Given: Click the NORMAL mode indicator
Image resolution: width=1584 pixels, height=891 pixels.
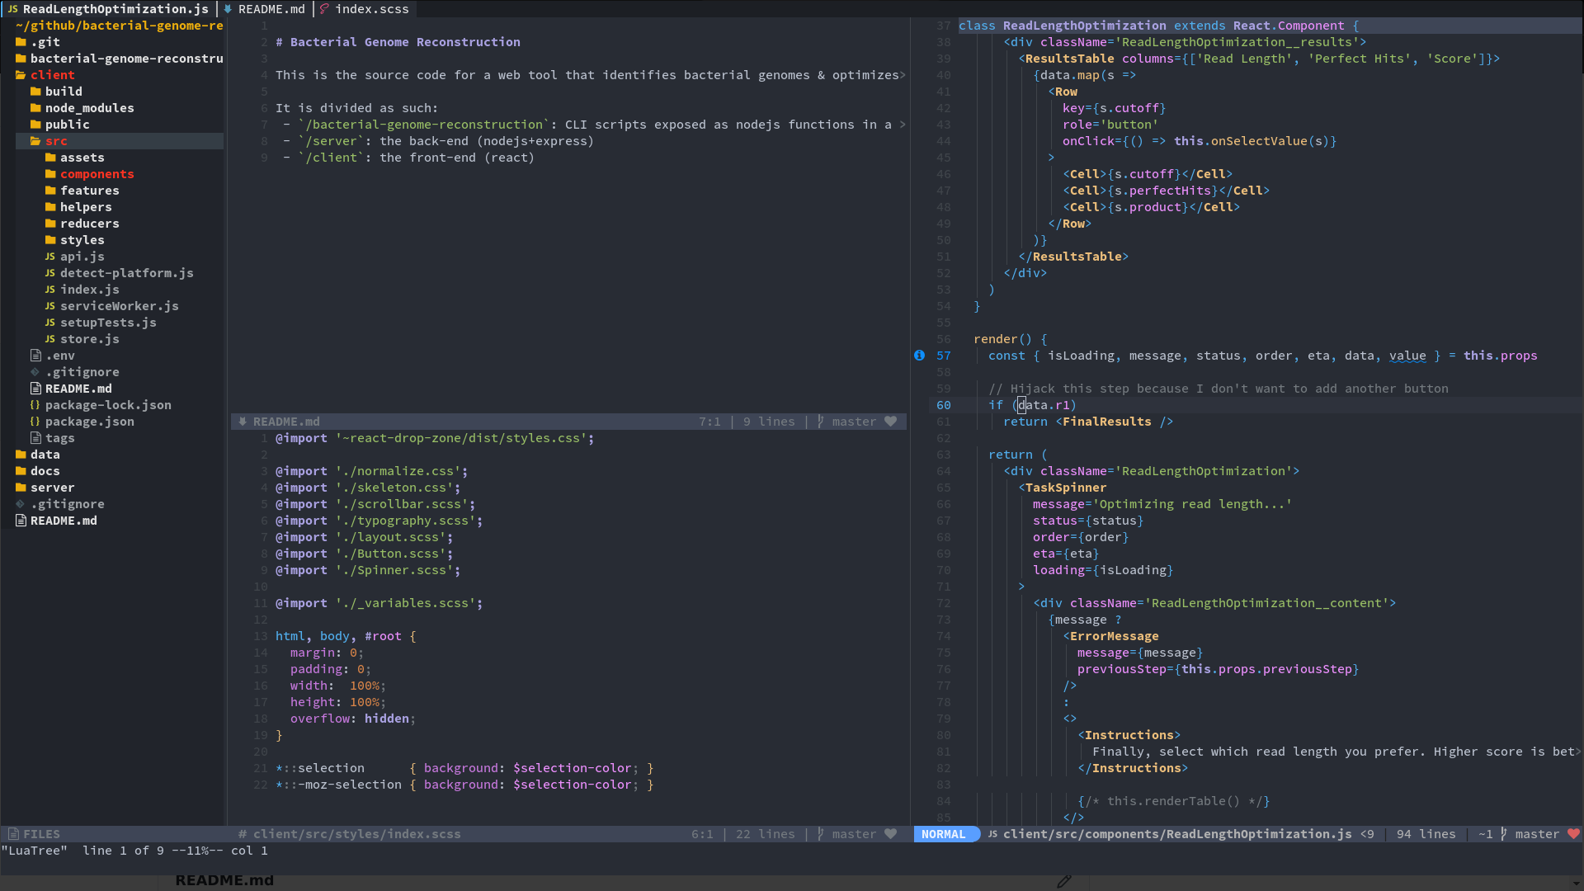Looking at the screenshot, I should coord(942,833).
